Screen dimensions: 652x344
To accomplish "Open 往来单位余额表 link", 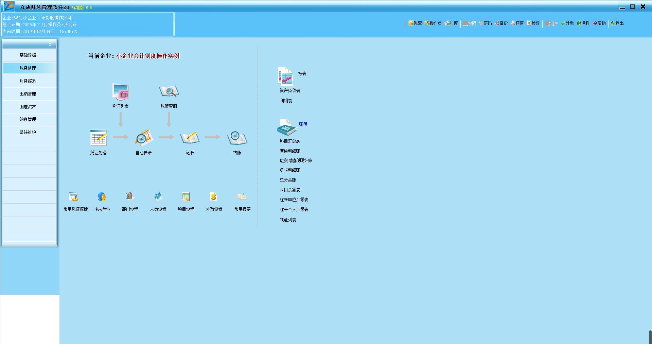I will [x=294, y=200].
